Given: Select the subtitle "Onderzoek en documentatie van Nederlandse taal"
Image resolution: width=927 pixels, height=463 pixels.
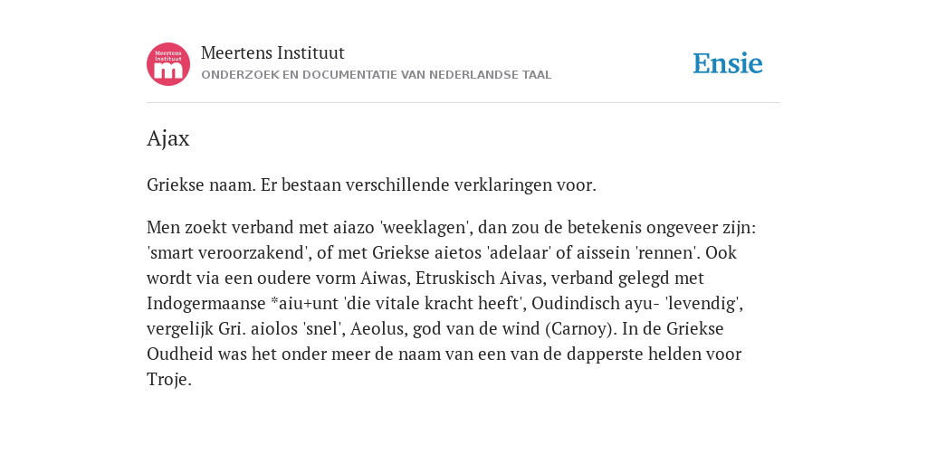Looking at the screenshot, I should pyautogui.click(x=376, y=75).
